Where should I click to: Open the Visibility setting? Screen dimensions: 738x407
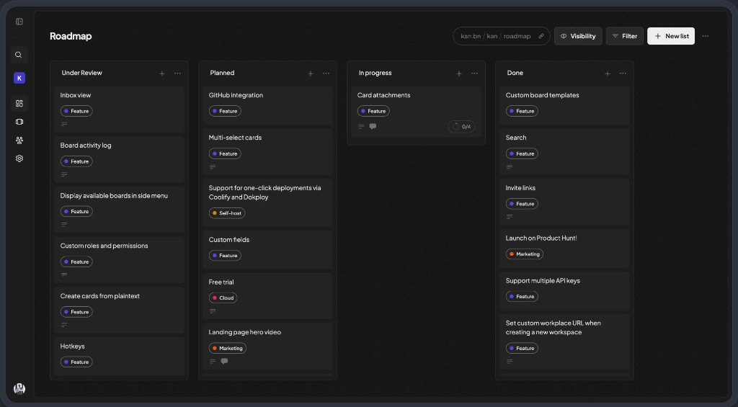coord(578,36)
